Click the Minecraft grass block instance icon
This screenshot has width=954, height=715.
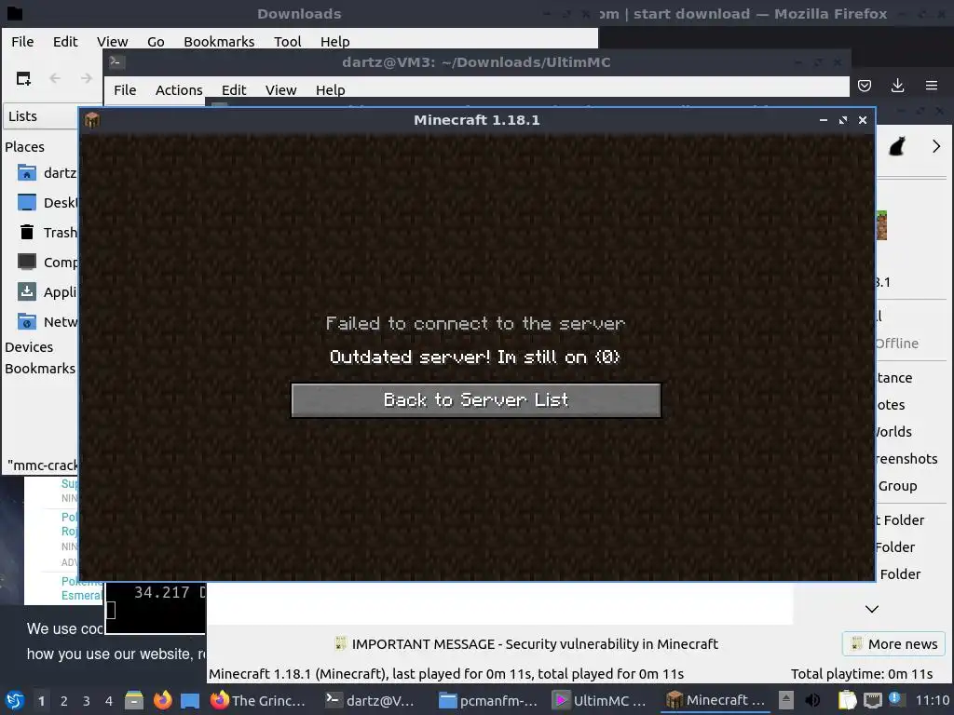[881, 225]
